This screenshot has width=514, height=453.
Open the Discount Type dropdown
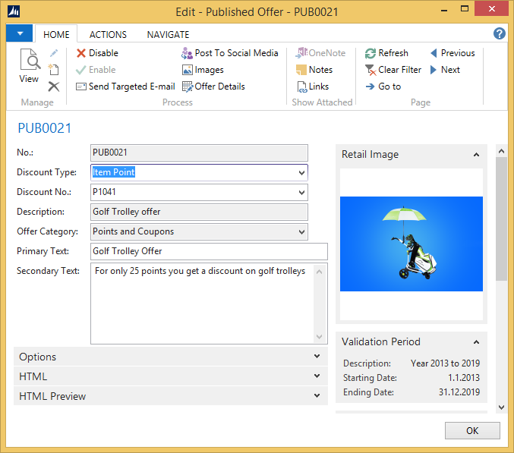(x=301, y=172)
